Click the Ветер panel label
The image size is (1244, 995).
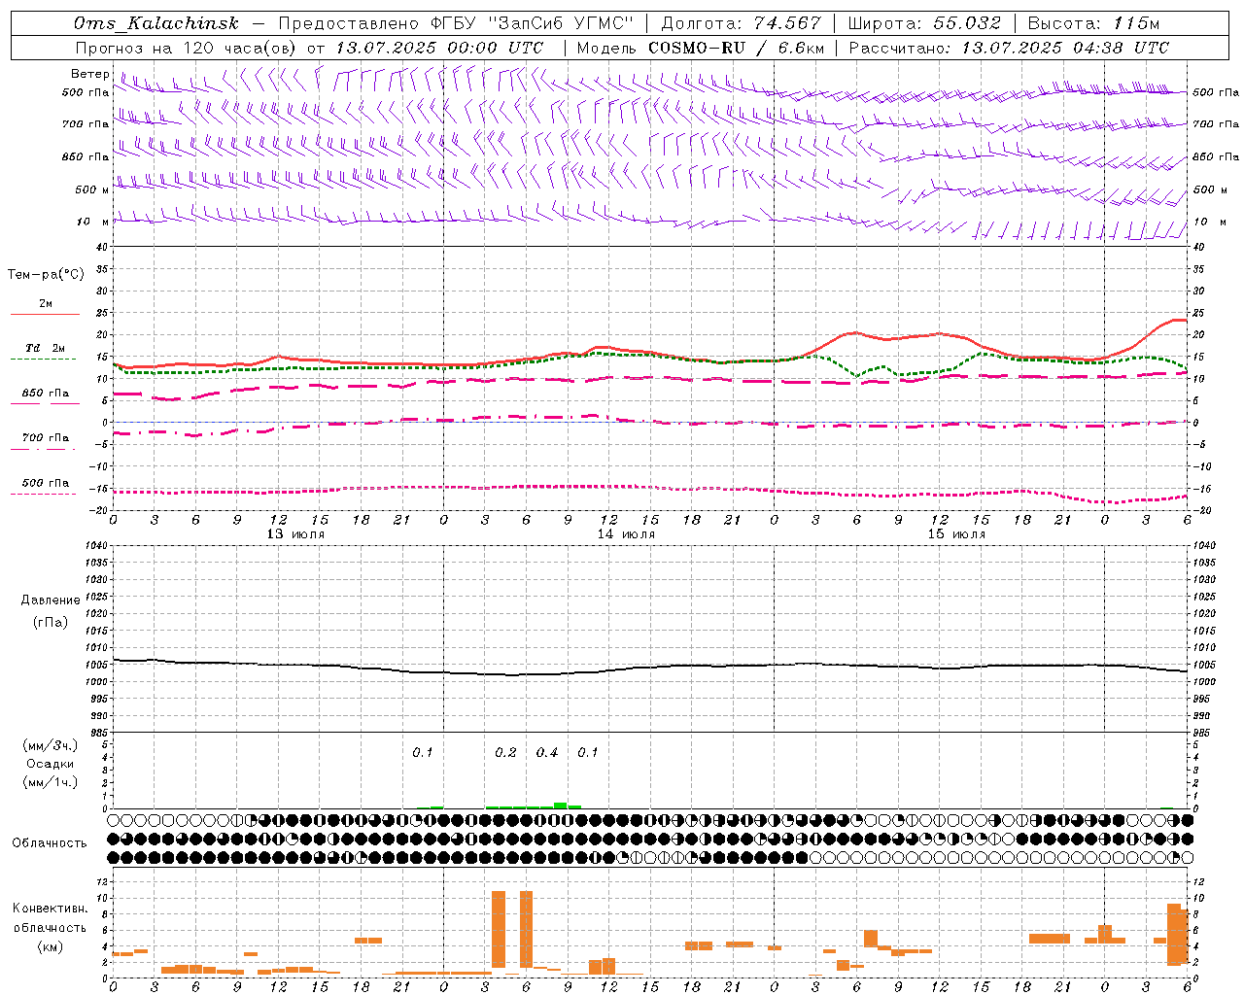coord(89,74)
